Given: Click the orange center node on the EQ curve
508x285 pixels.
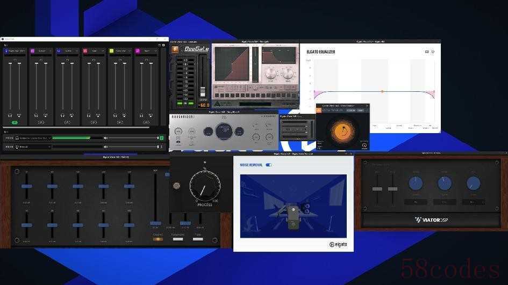Looking at the screenshot, I should click(x=382, y=92).
